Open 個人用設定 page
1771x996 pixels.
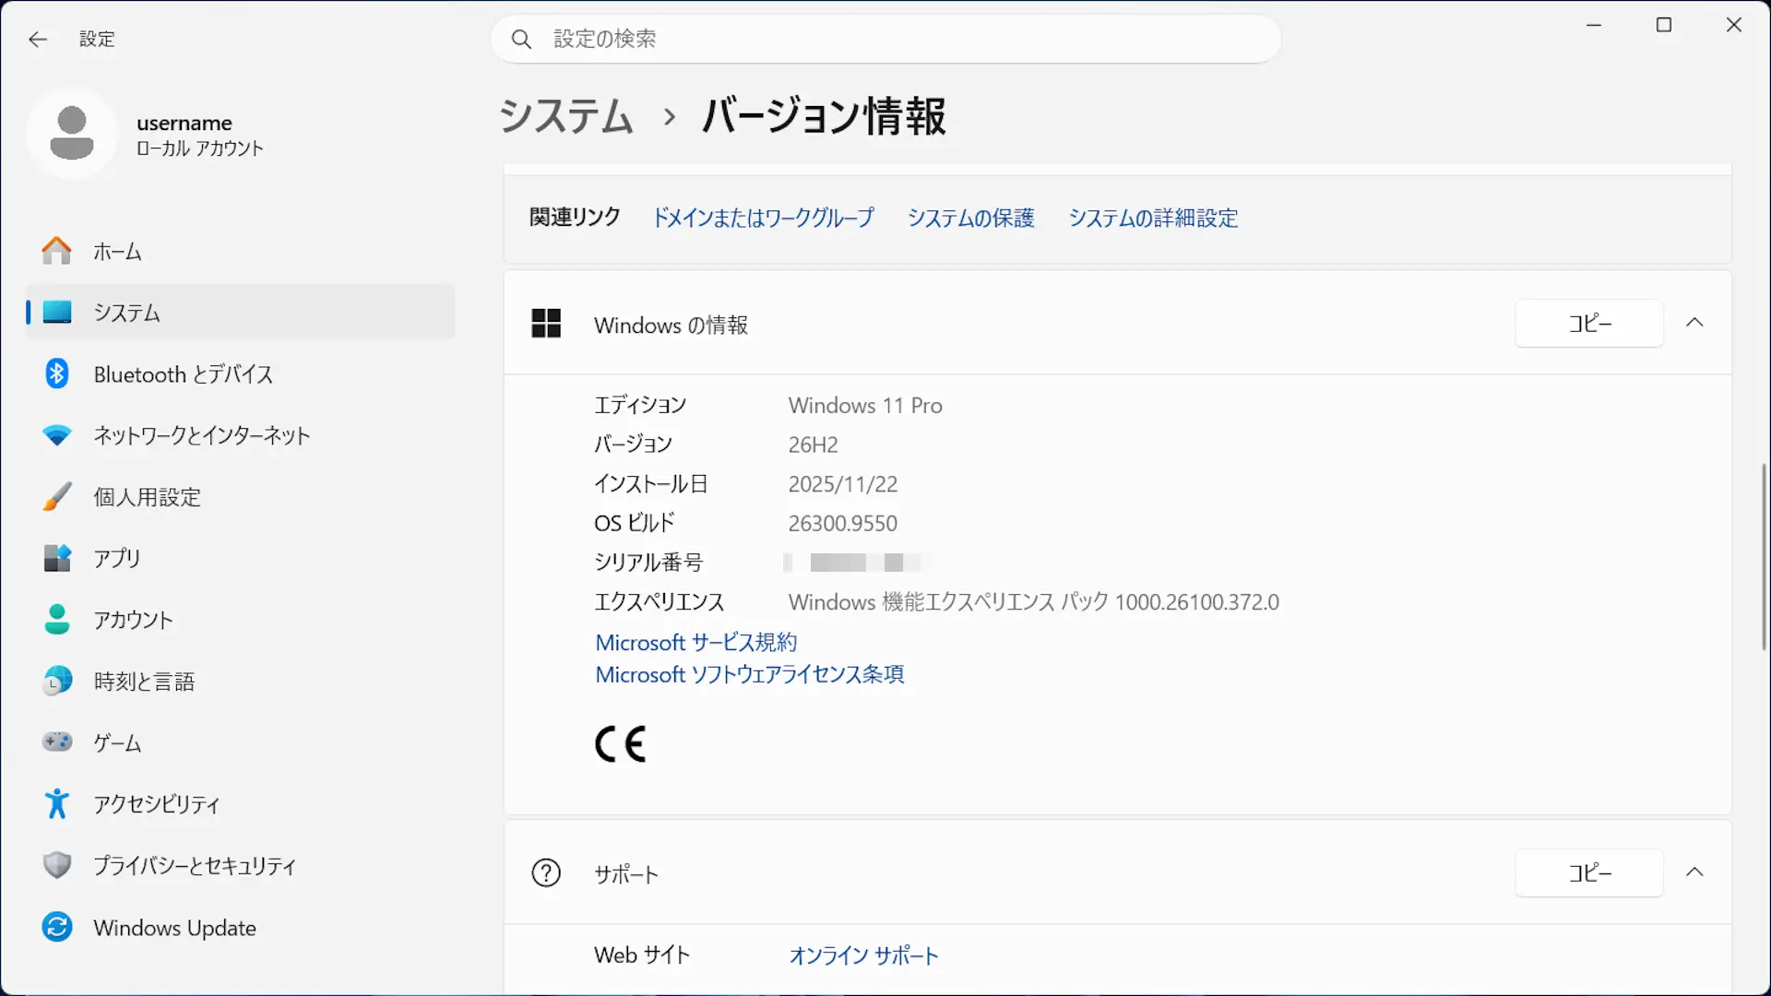click(x=241, y=496)
